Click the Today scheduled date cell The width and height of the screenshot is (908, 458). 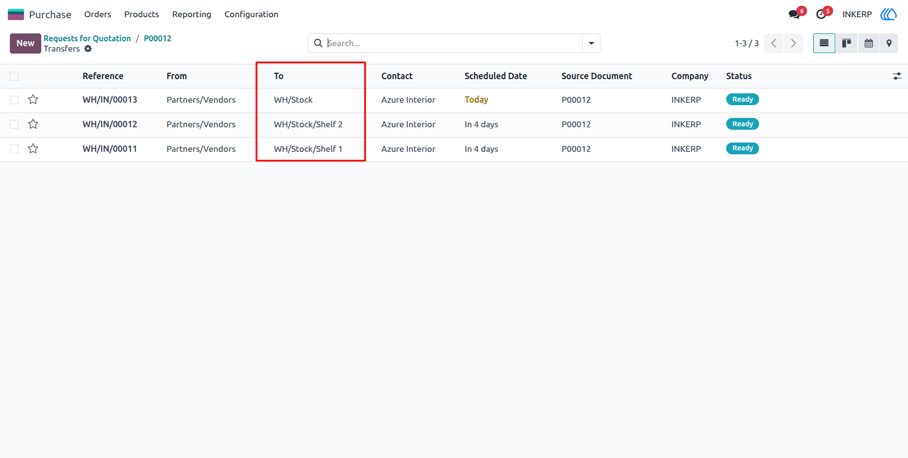click(476, 100)
